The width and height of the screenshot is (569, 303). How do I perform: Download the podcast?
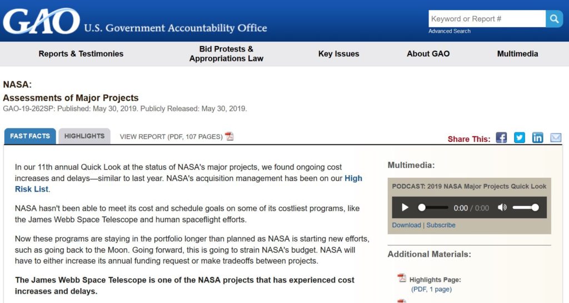coord(406,225)
